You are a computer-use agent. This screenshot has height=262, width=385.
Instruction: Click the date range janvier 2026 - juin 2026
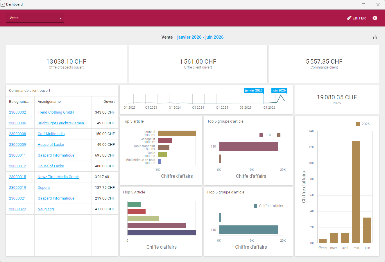200,37
